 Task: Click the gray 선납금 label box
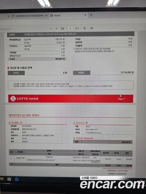coord(16,73)
